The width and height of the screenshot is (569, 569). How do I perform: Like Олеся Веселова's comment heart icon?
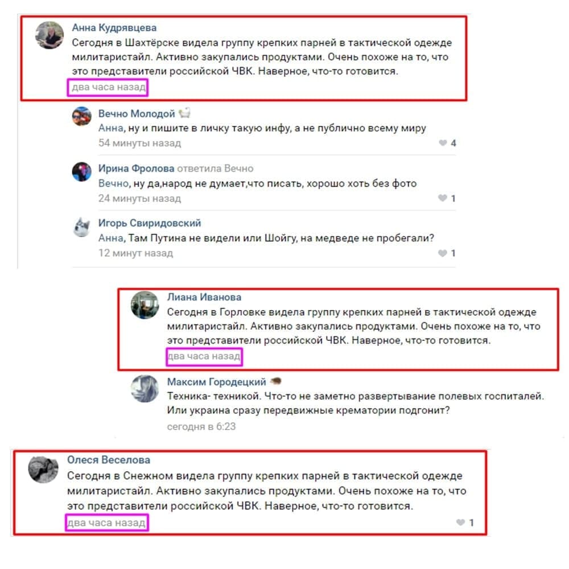(460, 522)
